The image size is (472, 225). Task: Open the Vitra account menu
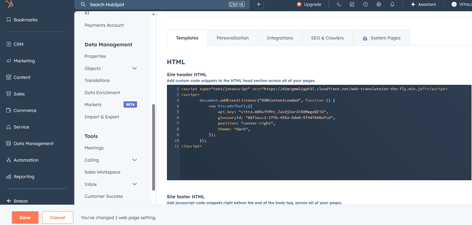[x=461, y=4]
